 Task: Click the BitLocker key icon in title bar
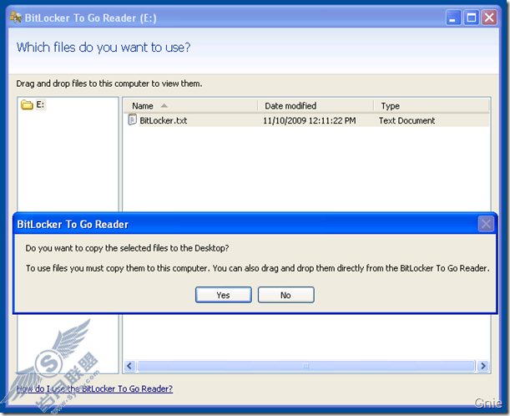tap(16, 18)
